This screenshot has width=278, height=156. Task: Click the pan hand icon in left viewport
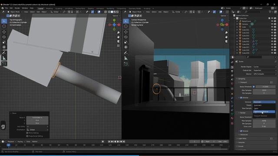pyautogui.click(x=118, y=37)
